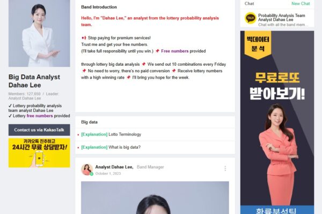
Task: Click the Big Data Analyst profile photo
Action: point(39,33)
